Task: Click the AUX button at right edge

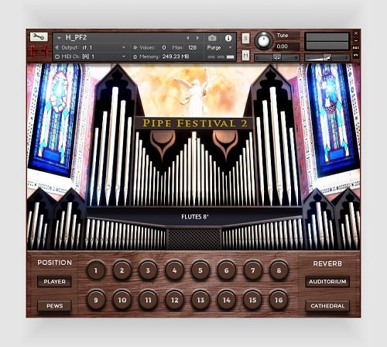Action: click(x=356, y=48)
